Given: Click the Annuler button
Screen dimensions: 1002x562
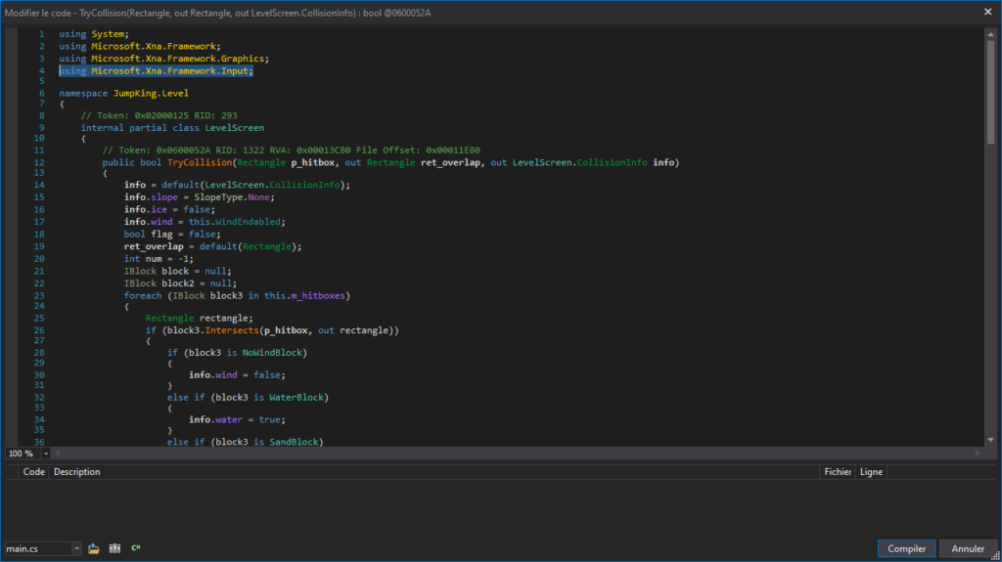Looking at the screenshot, I should [968, 548].
